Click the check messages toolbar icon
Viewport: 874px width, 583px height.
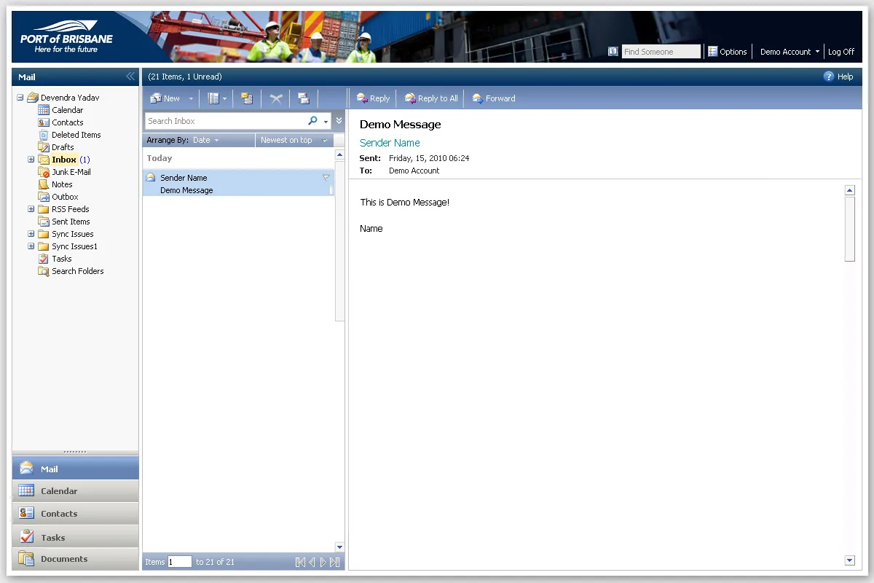click(x=304, y=98)
